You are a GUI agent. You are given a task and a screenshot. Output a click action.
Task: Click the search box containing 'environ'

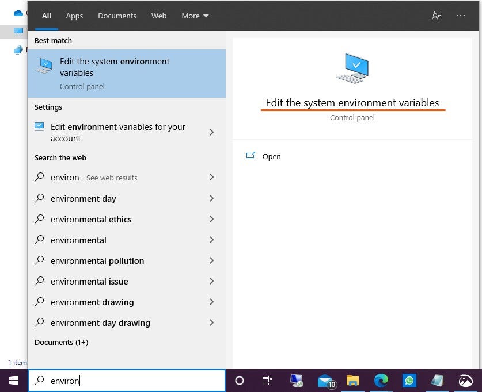(x=127, y=381)
